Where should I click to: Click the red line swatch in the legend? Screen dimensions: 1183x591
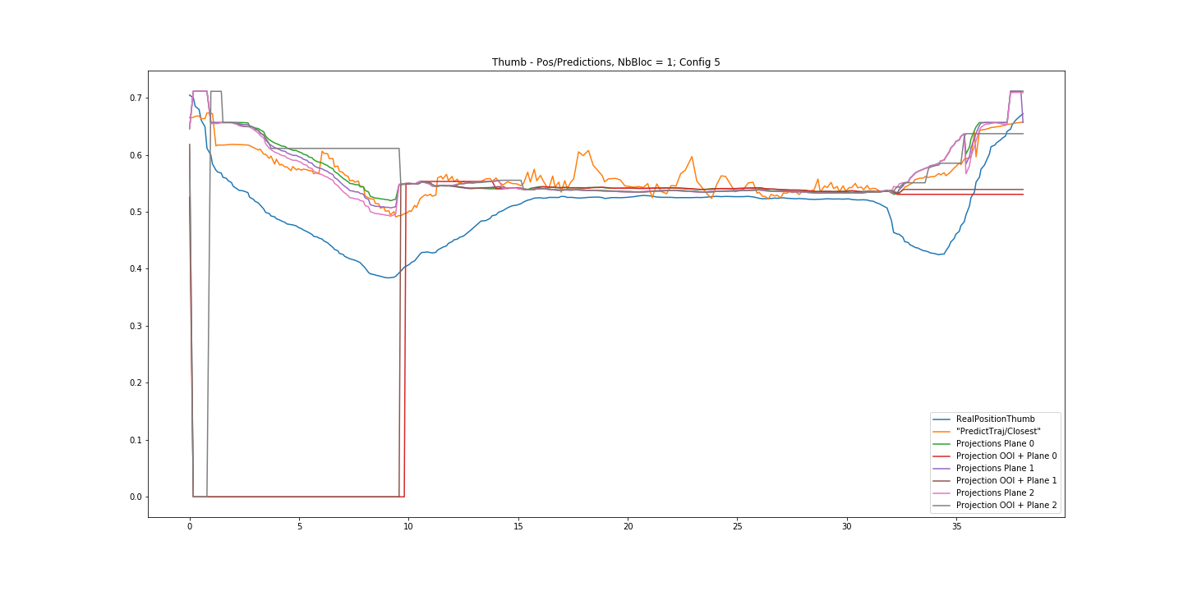coord(942,456)
